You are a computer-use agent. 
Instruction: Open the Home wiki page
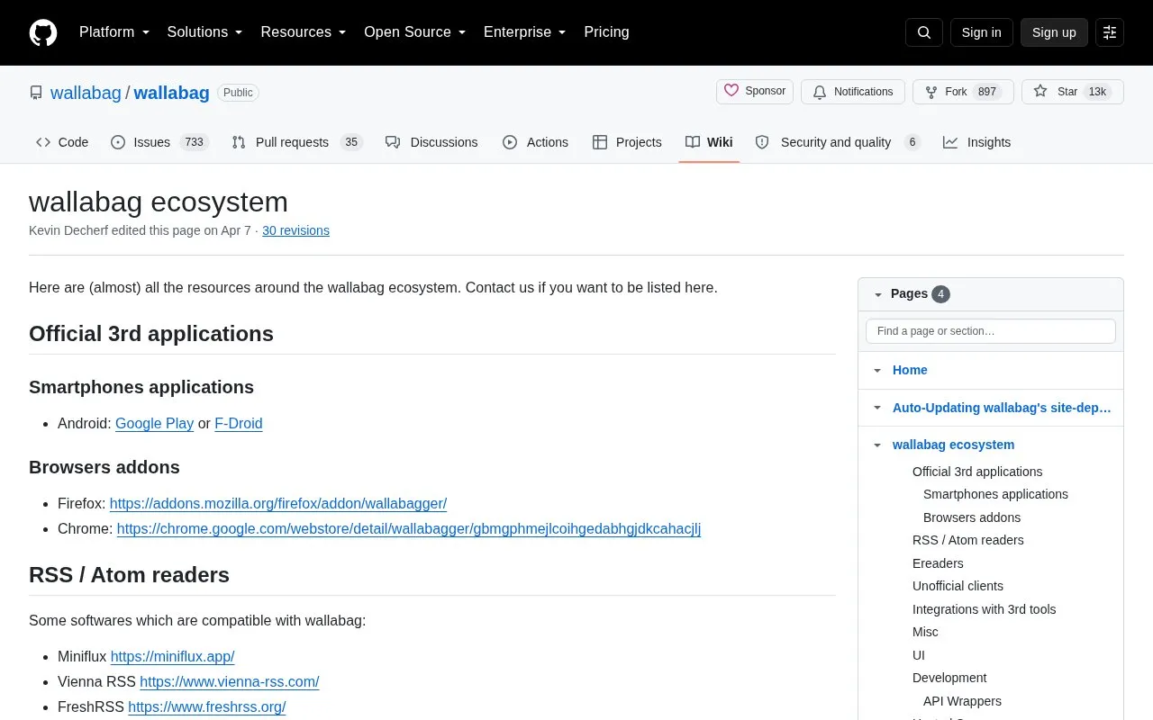(910, 370)
